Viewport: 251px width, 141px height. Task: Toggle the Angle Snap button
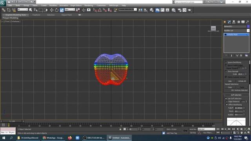tap(100, 10)
